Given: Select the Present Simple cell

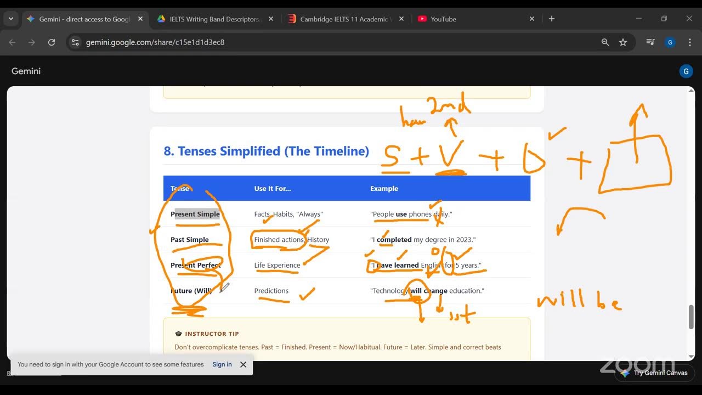Looking at the screenshot, I should (x=195, y=214).
